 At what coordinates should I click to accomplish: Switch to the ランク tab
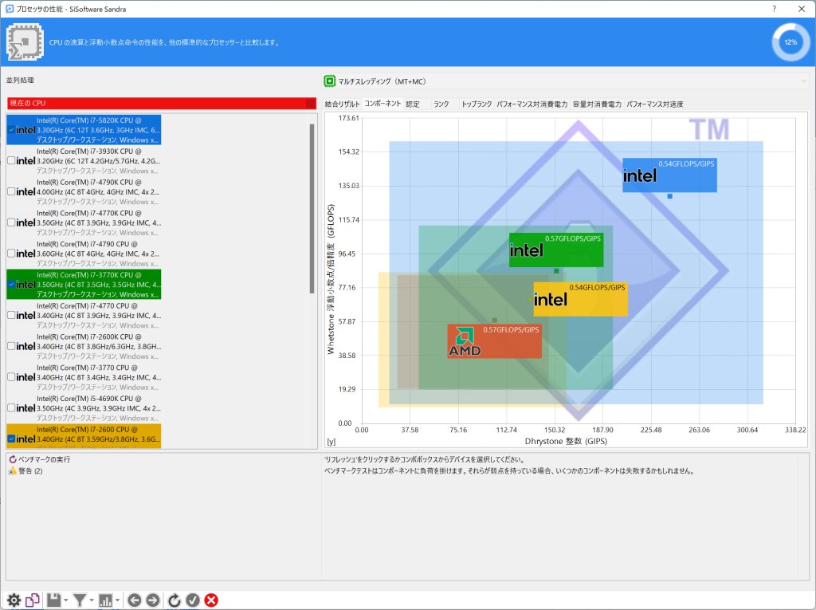tap(441, 104)
